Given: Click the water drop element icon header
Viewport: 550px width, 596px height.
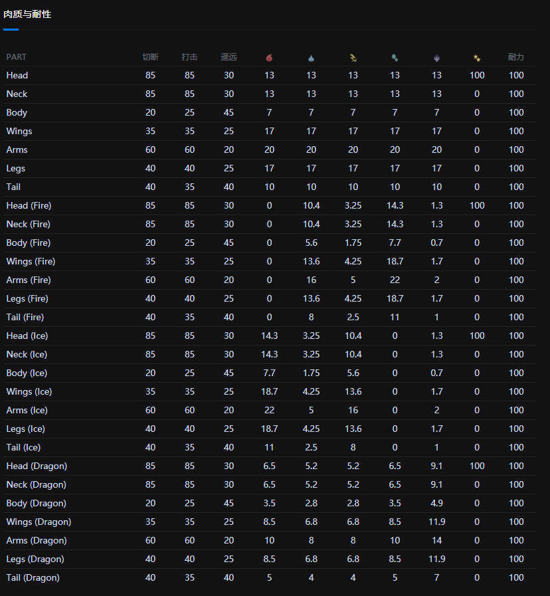Looking at the screenshot, I should click(311, 58).
